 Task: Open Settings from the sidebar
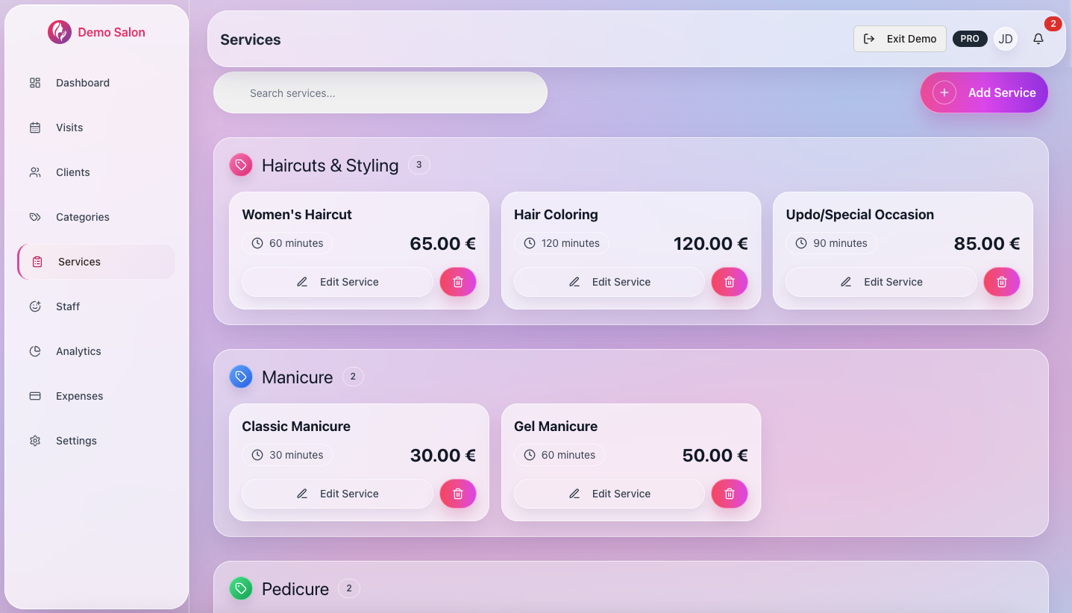click(96, 441)
